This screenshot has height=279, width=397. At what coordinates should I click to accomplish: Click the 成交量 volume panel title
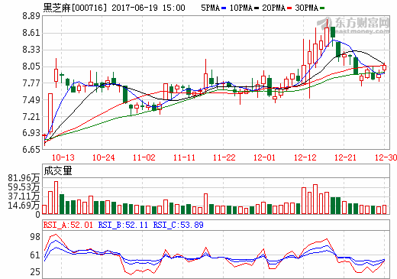[58, 170]
